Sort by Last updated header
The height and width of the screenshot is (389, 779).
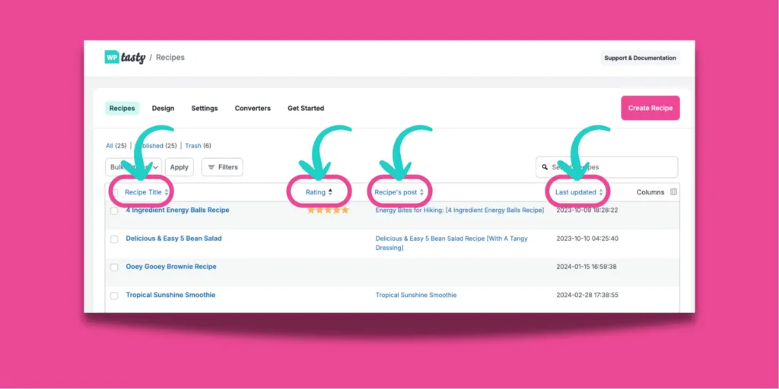576,192
